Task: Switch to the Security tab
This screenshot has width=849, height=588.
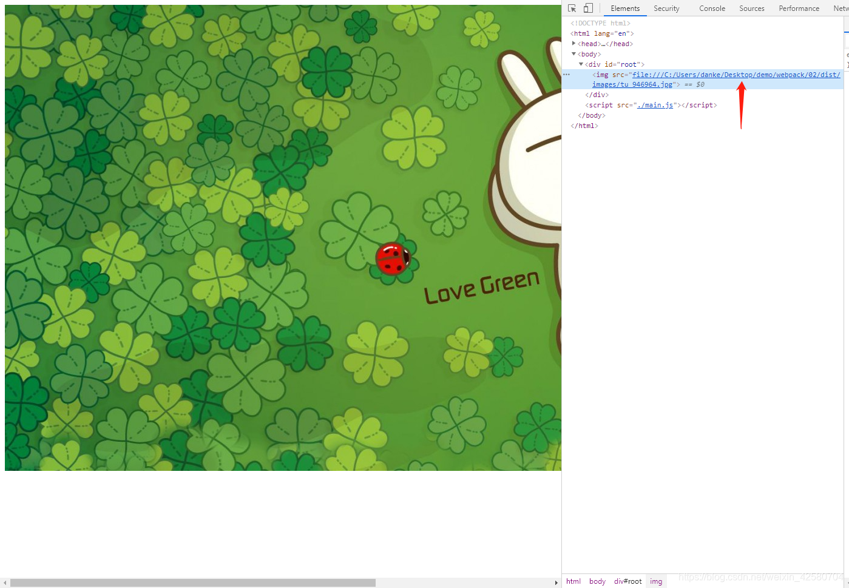Action: point(666,8)
